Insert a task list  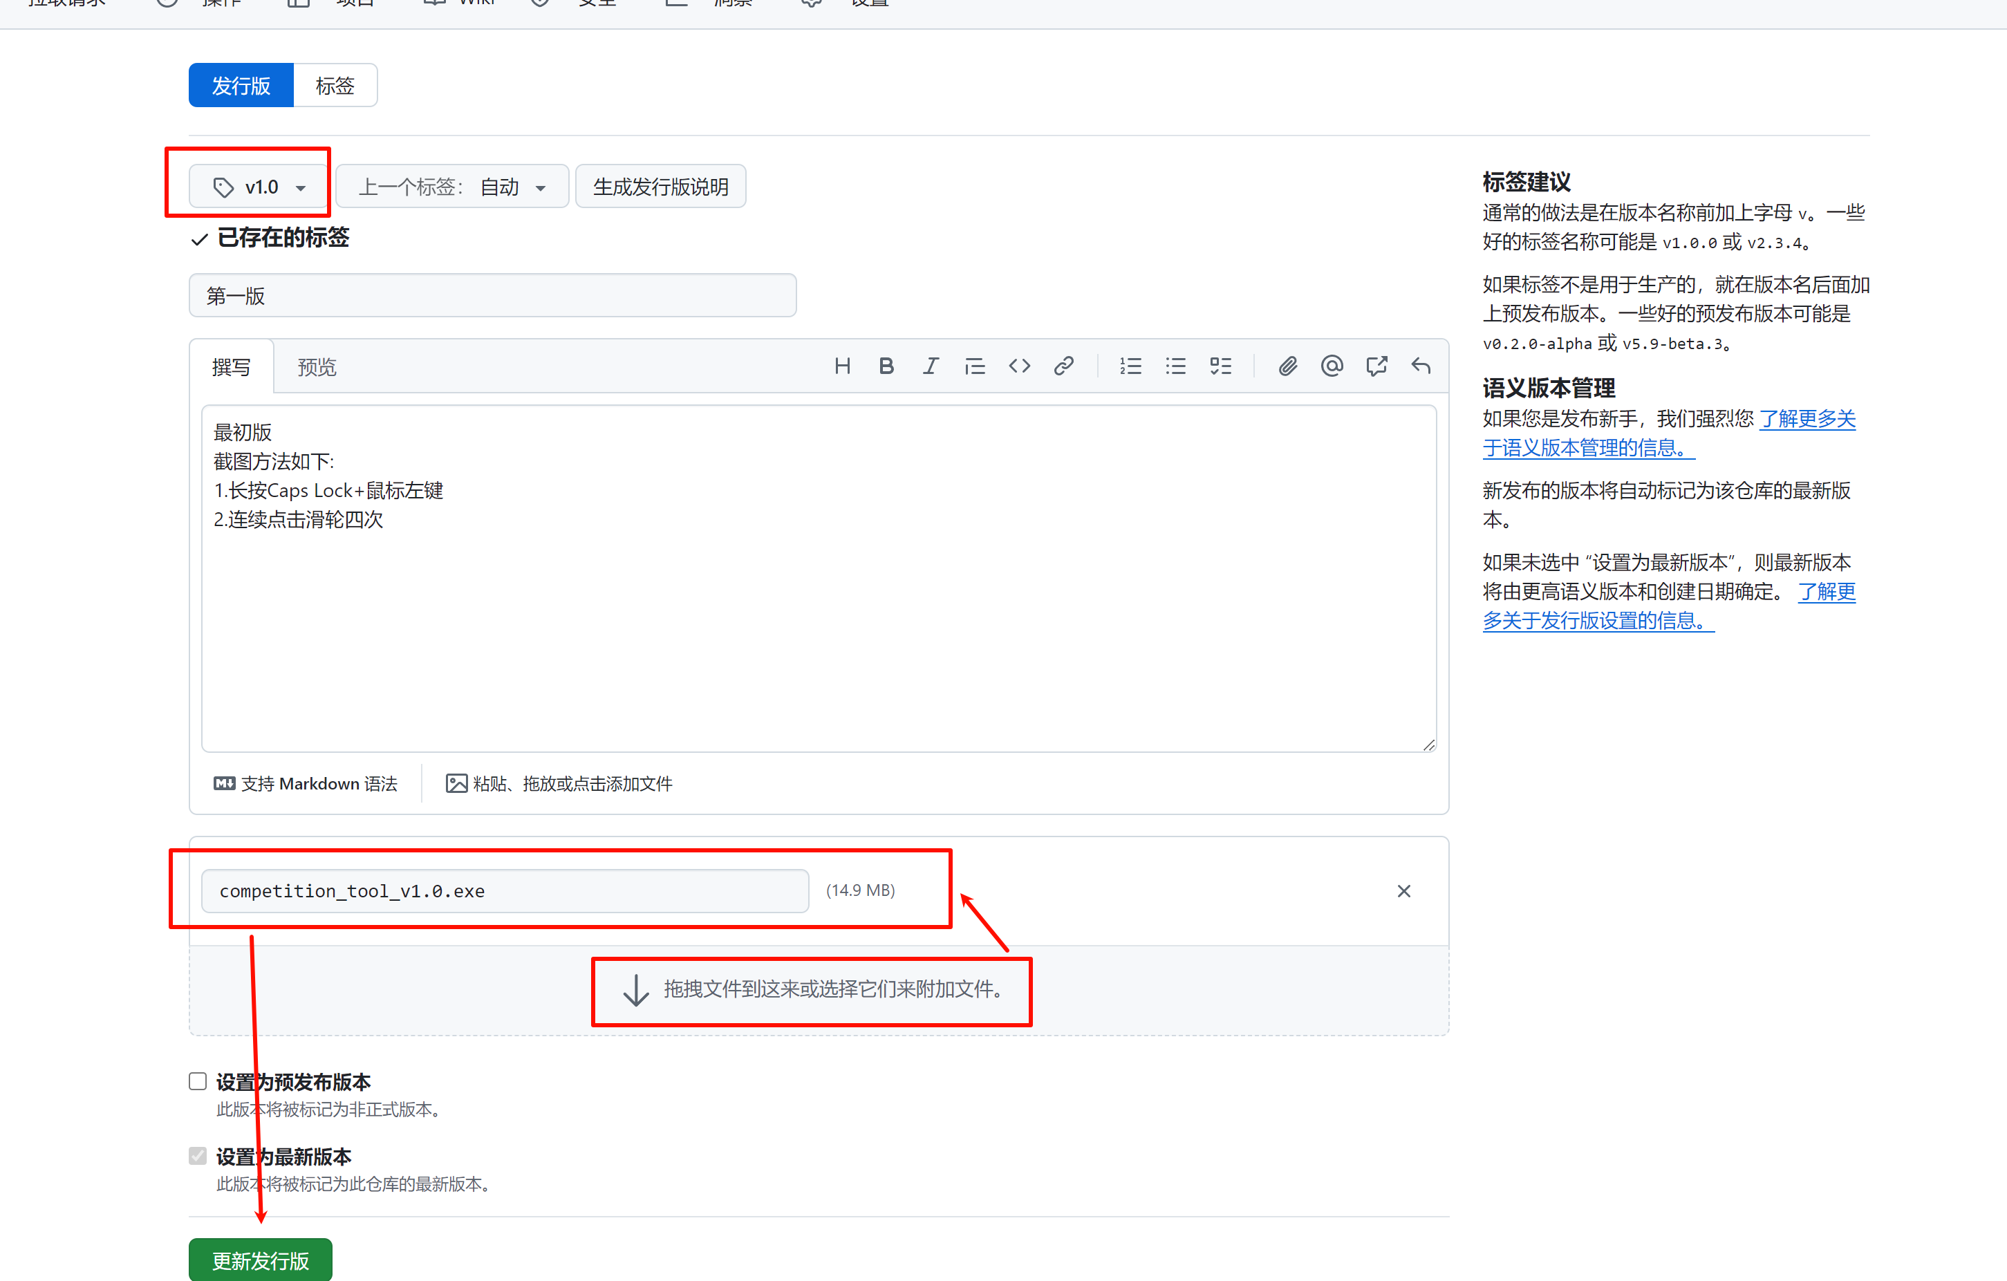[1220, 365]
